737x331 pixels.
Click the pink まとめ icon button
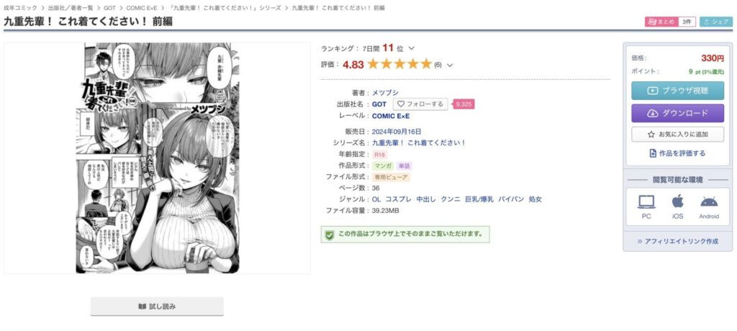point(662,22)
